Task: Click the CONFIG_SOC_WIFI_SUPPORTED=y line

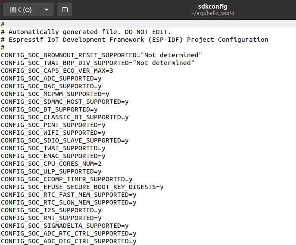Action: tap(53, 133)
